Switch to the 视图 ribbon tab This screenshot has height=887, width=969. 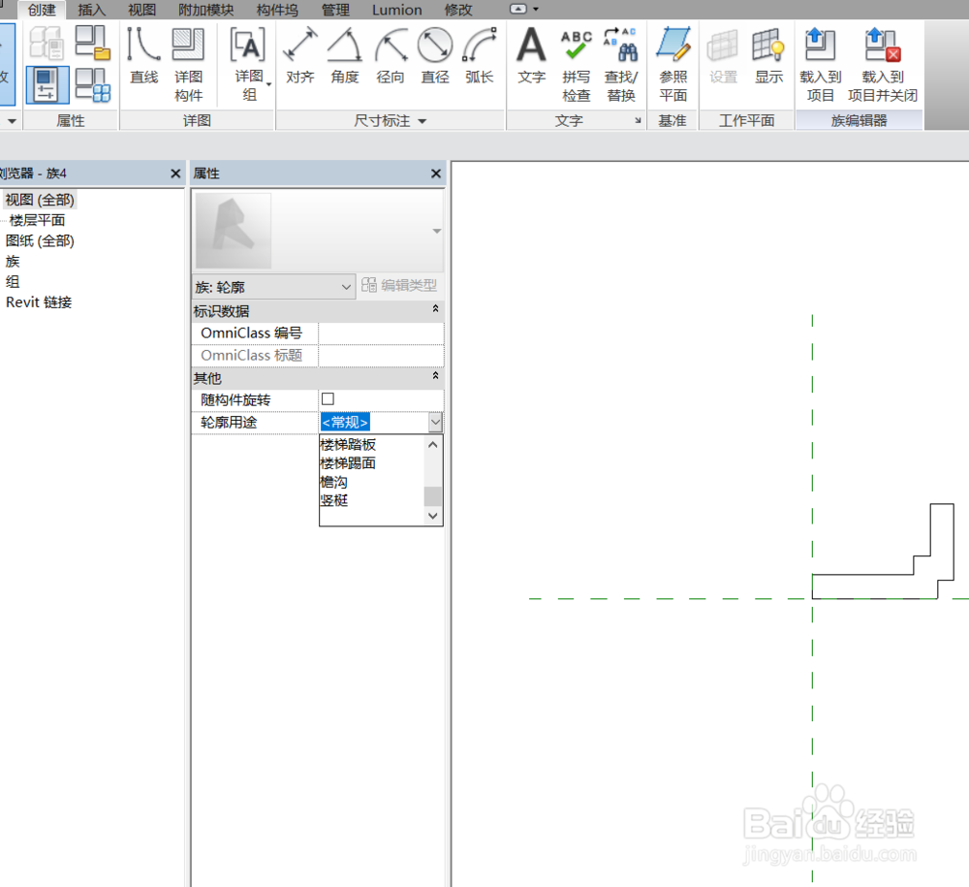(x=141, y=10)
